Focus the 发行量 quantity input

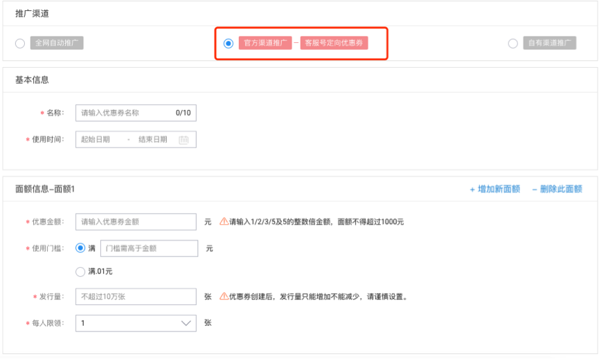136,297
